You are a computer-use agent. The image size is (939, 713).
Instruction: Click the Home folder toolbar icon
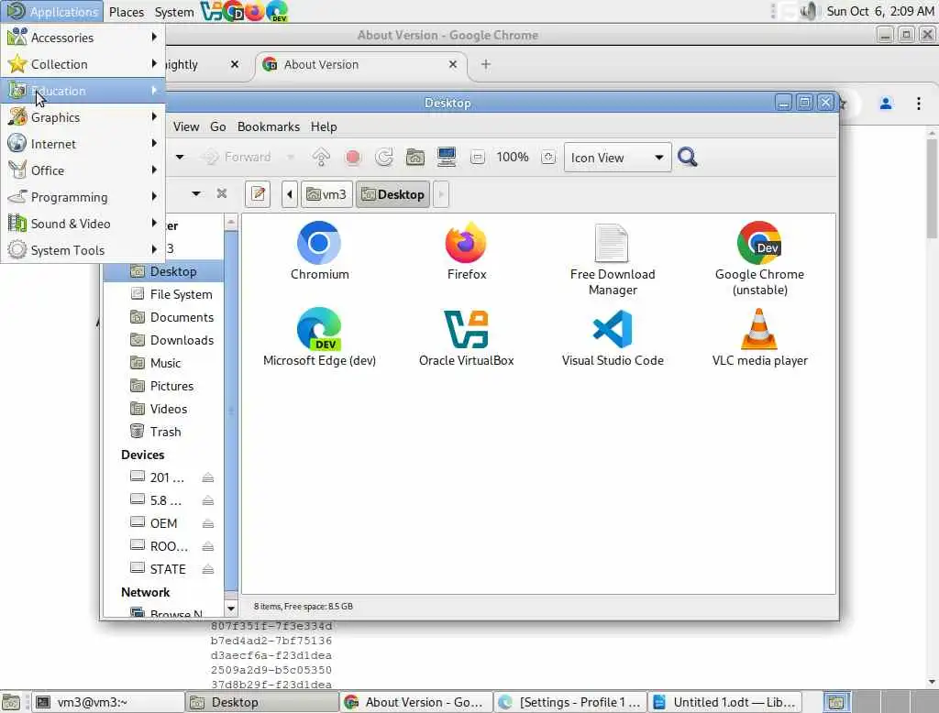[415, 158]
